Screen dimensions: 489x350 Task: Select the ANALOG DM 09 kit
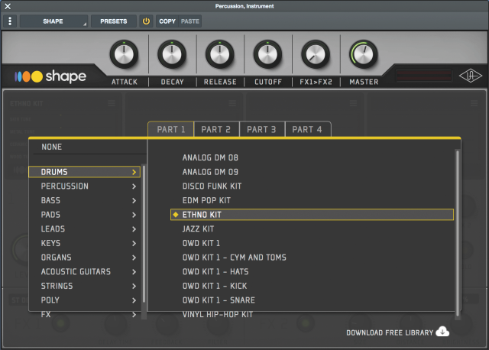click(210, 172)
